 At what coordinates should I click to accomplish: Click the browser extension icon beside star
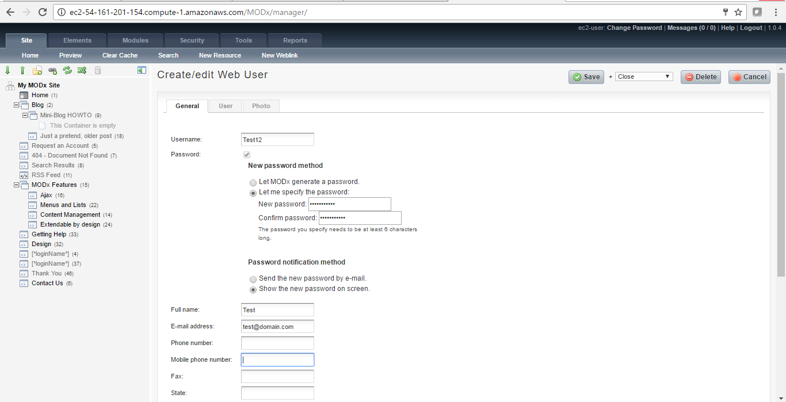[x=757, y=12]
